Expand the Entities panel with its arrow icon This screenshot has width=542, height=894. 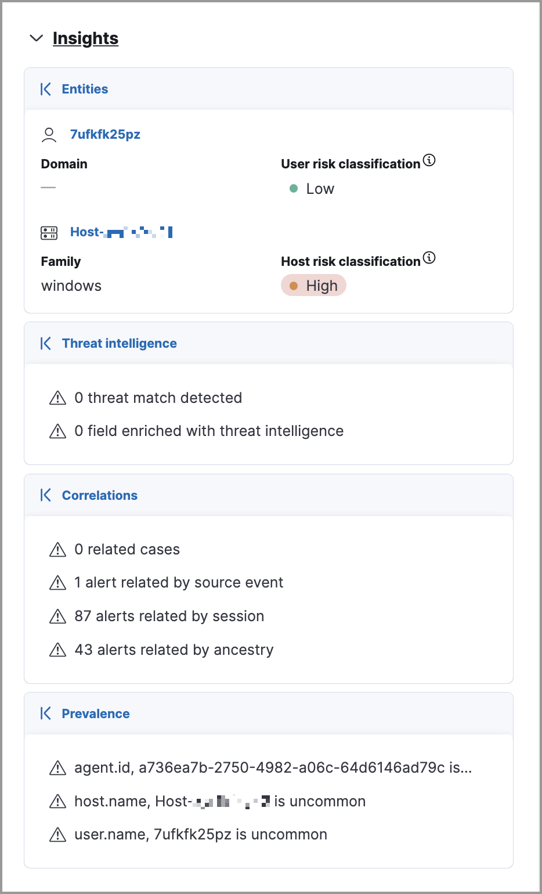tap(46, 89)
